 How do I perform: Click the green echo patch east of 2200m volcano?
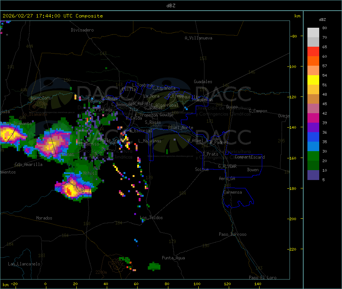154,266
